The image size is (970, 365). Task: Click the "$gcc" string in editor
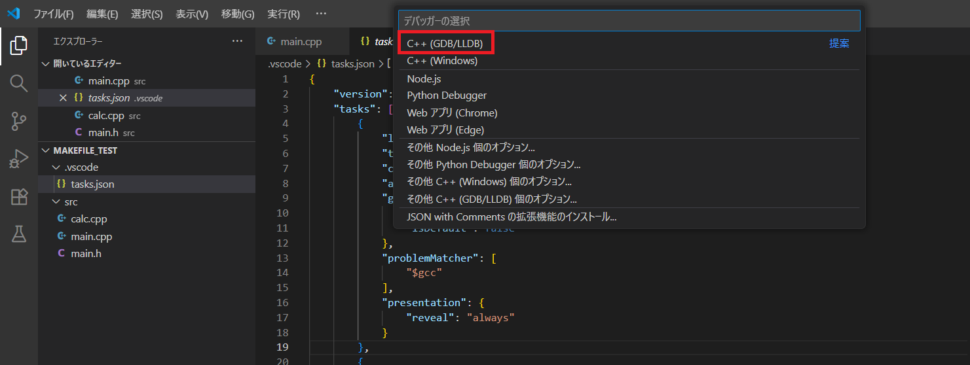[x=424, y=273]
